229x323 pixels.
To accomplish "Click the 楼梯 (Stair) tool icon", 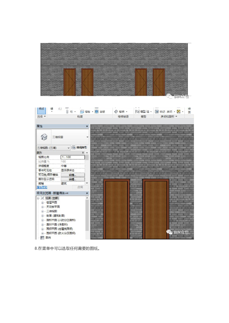I will click(116, 111).
